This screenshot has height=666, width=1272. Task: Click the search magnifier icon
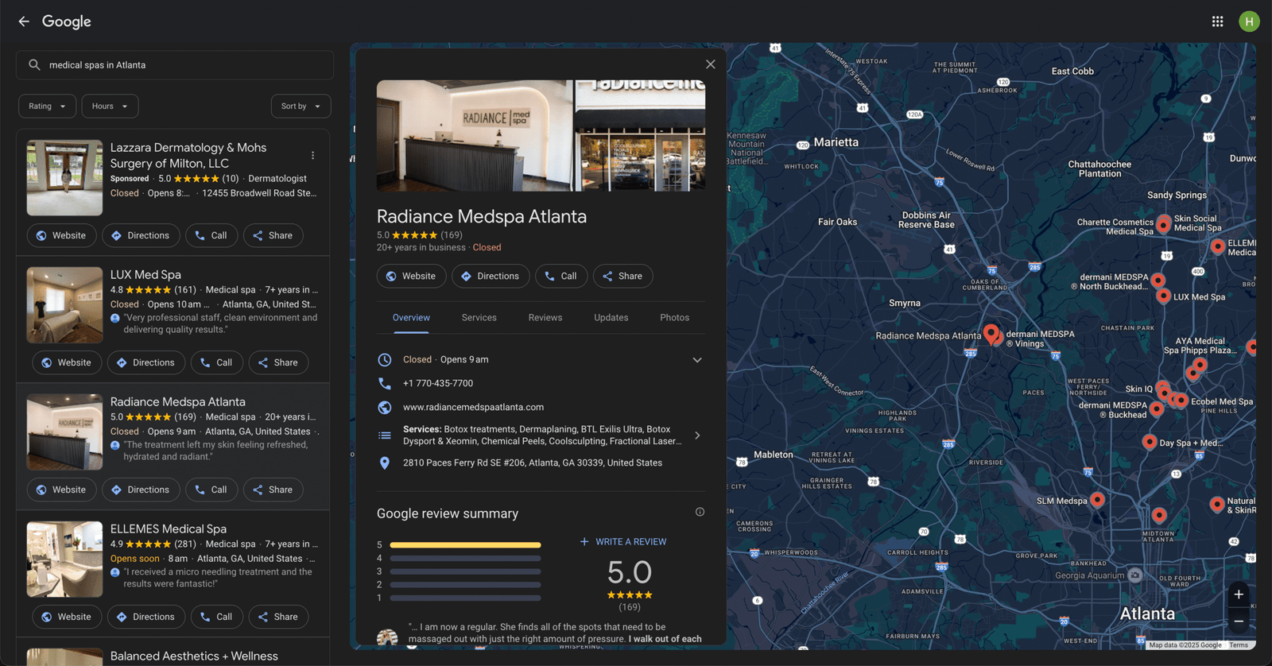[x=34, y=65]
